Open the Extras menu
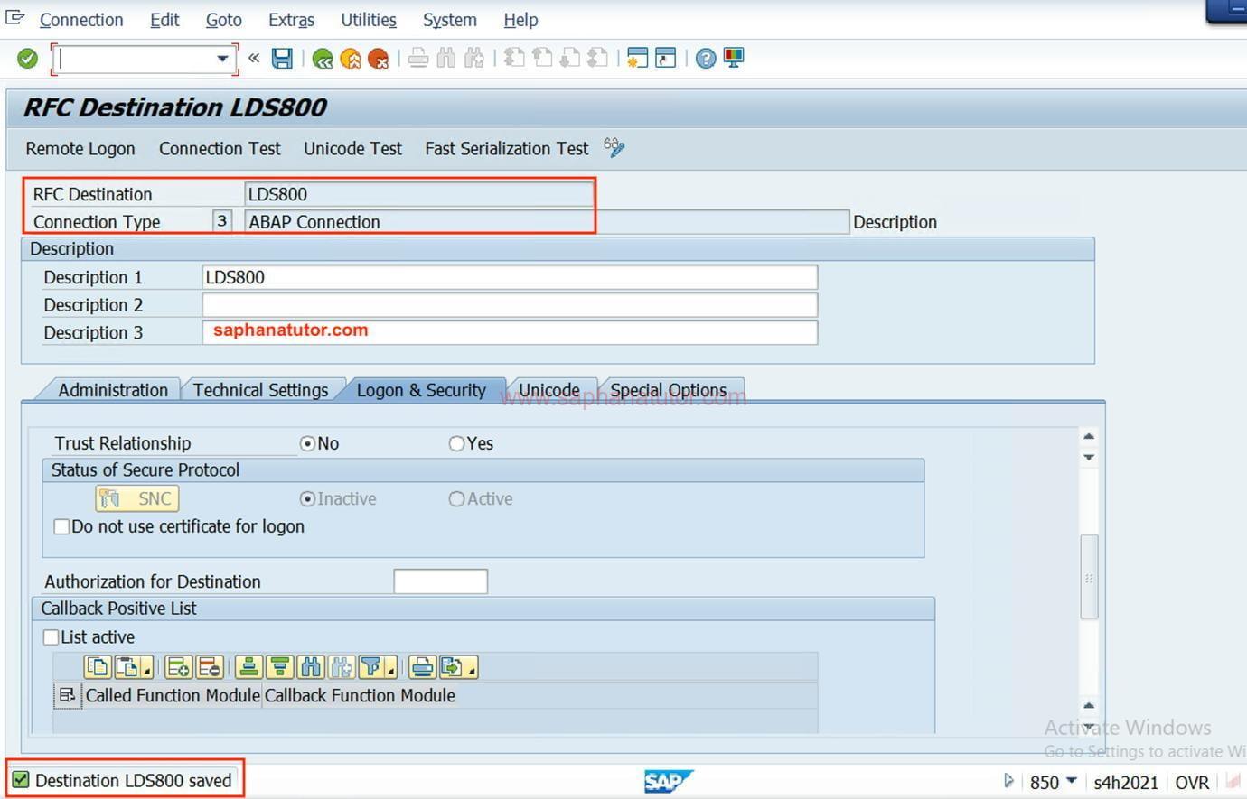This screenshot has width=1247, height=799. 291,20
